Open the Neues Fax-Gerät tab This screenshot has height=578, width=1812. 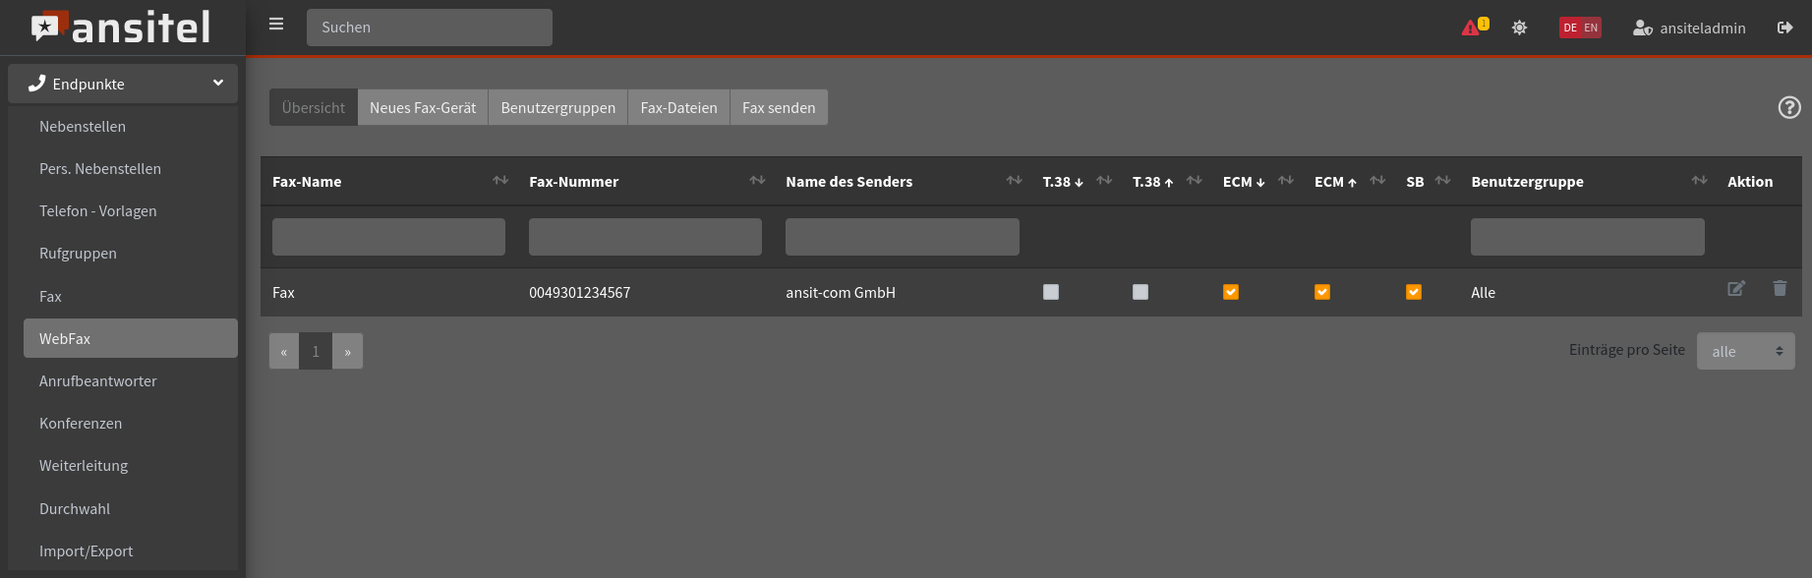423,108
